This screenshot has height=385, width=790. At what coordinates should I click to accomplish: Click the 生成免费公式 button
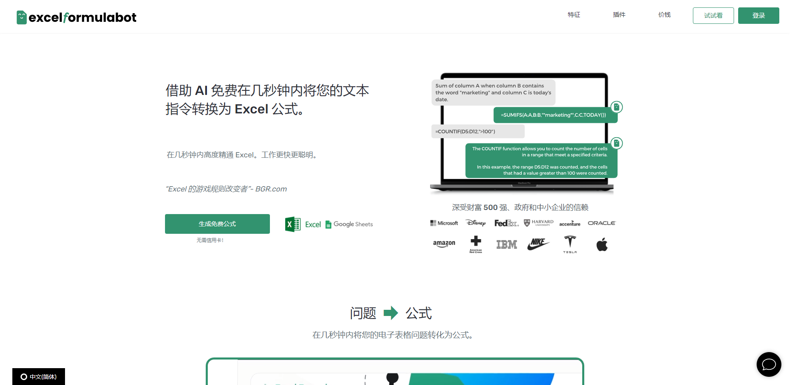(217, 224)
